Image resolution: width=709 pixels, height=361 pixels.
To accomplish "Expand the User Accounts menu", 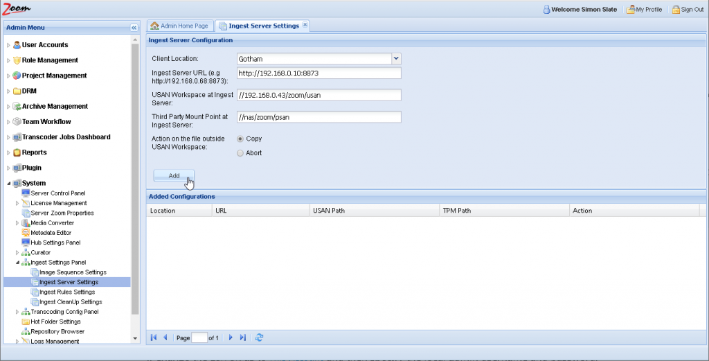I will pyautogui.click(x=8, y=45).
